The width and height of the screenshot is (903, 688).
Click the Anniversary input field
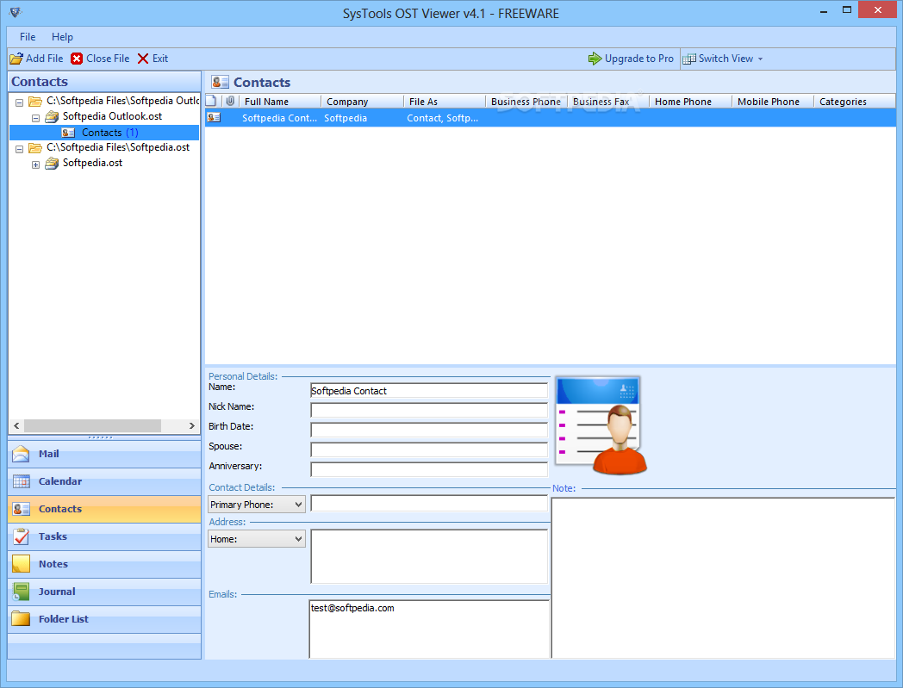(429, 470)
